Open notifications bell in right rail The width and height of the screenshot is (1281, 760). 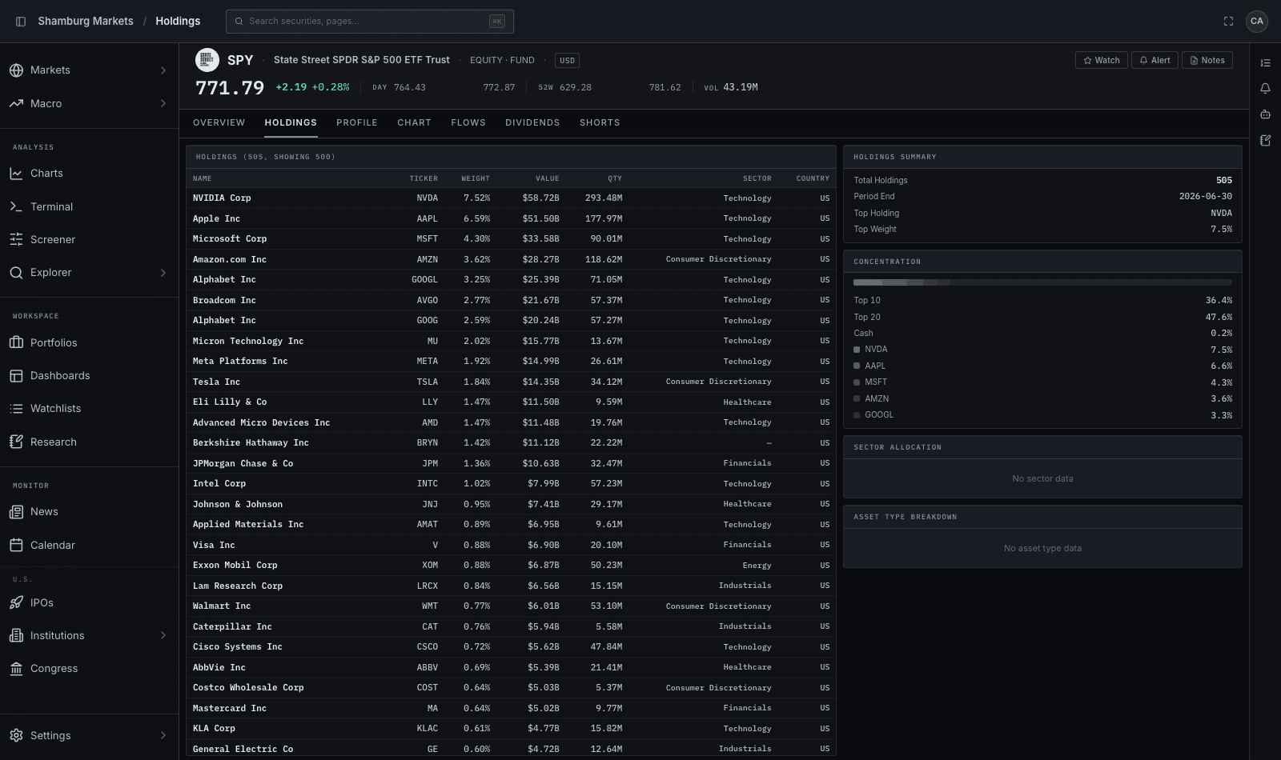[1265, 88]
